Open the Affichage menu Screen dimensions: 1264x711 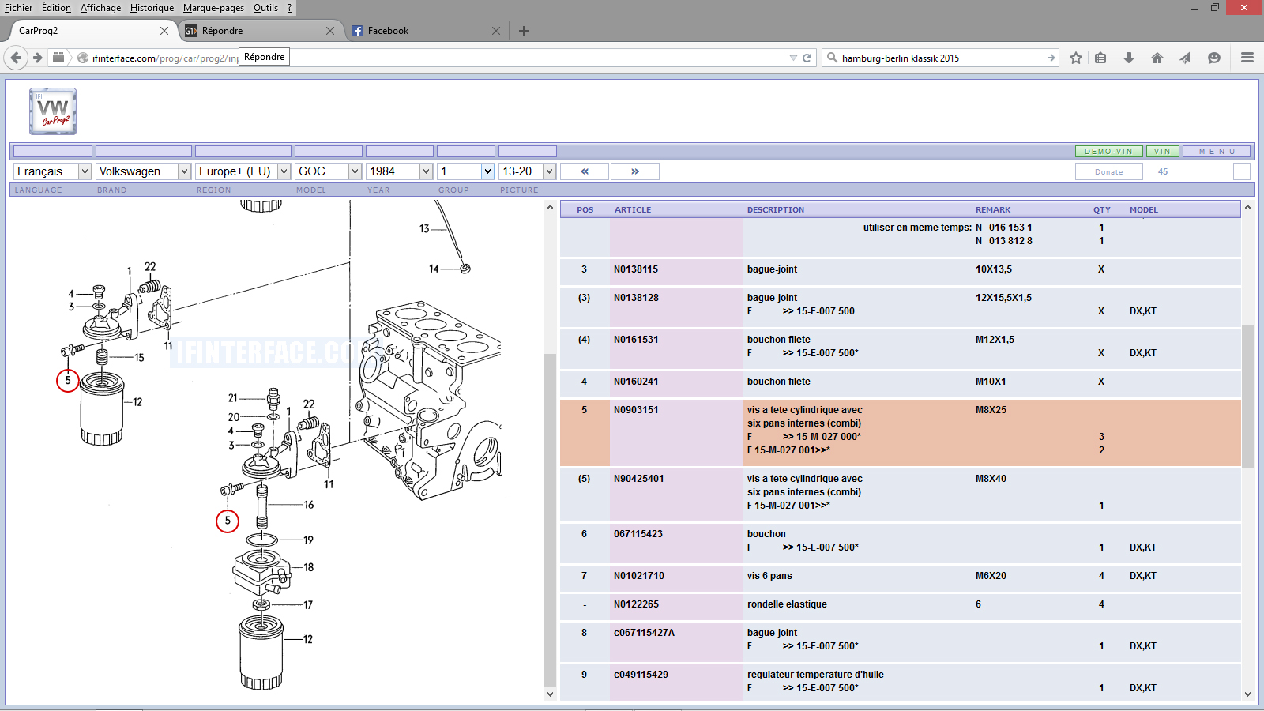tap(101, 8)
